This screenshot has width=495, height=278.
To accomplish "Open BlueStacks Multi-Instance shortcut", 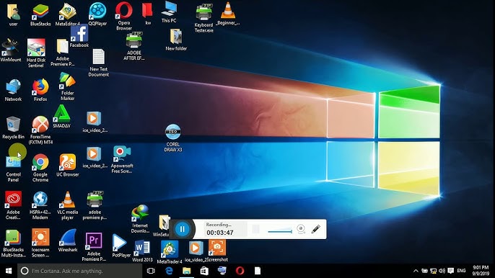I will (x=13, y=243).
